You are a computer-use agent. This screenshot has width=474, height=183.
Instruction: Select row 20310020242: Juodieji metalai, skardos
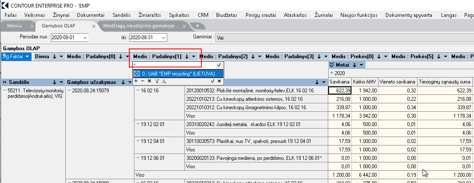pos(256,124)
